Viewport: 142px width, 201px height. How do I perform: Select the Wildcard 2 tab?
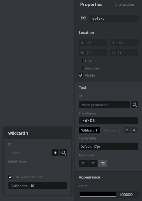tap(112, 130)
